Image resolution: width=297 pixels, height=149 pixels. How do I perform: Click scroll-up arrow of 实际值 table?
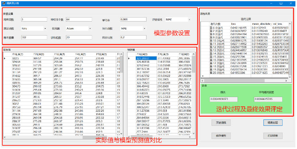121,54
